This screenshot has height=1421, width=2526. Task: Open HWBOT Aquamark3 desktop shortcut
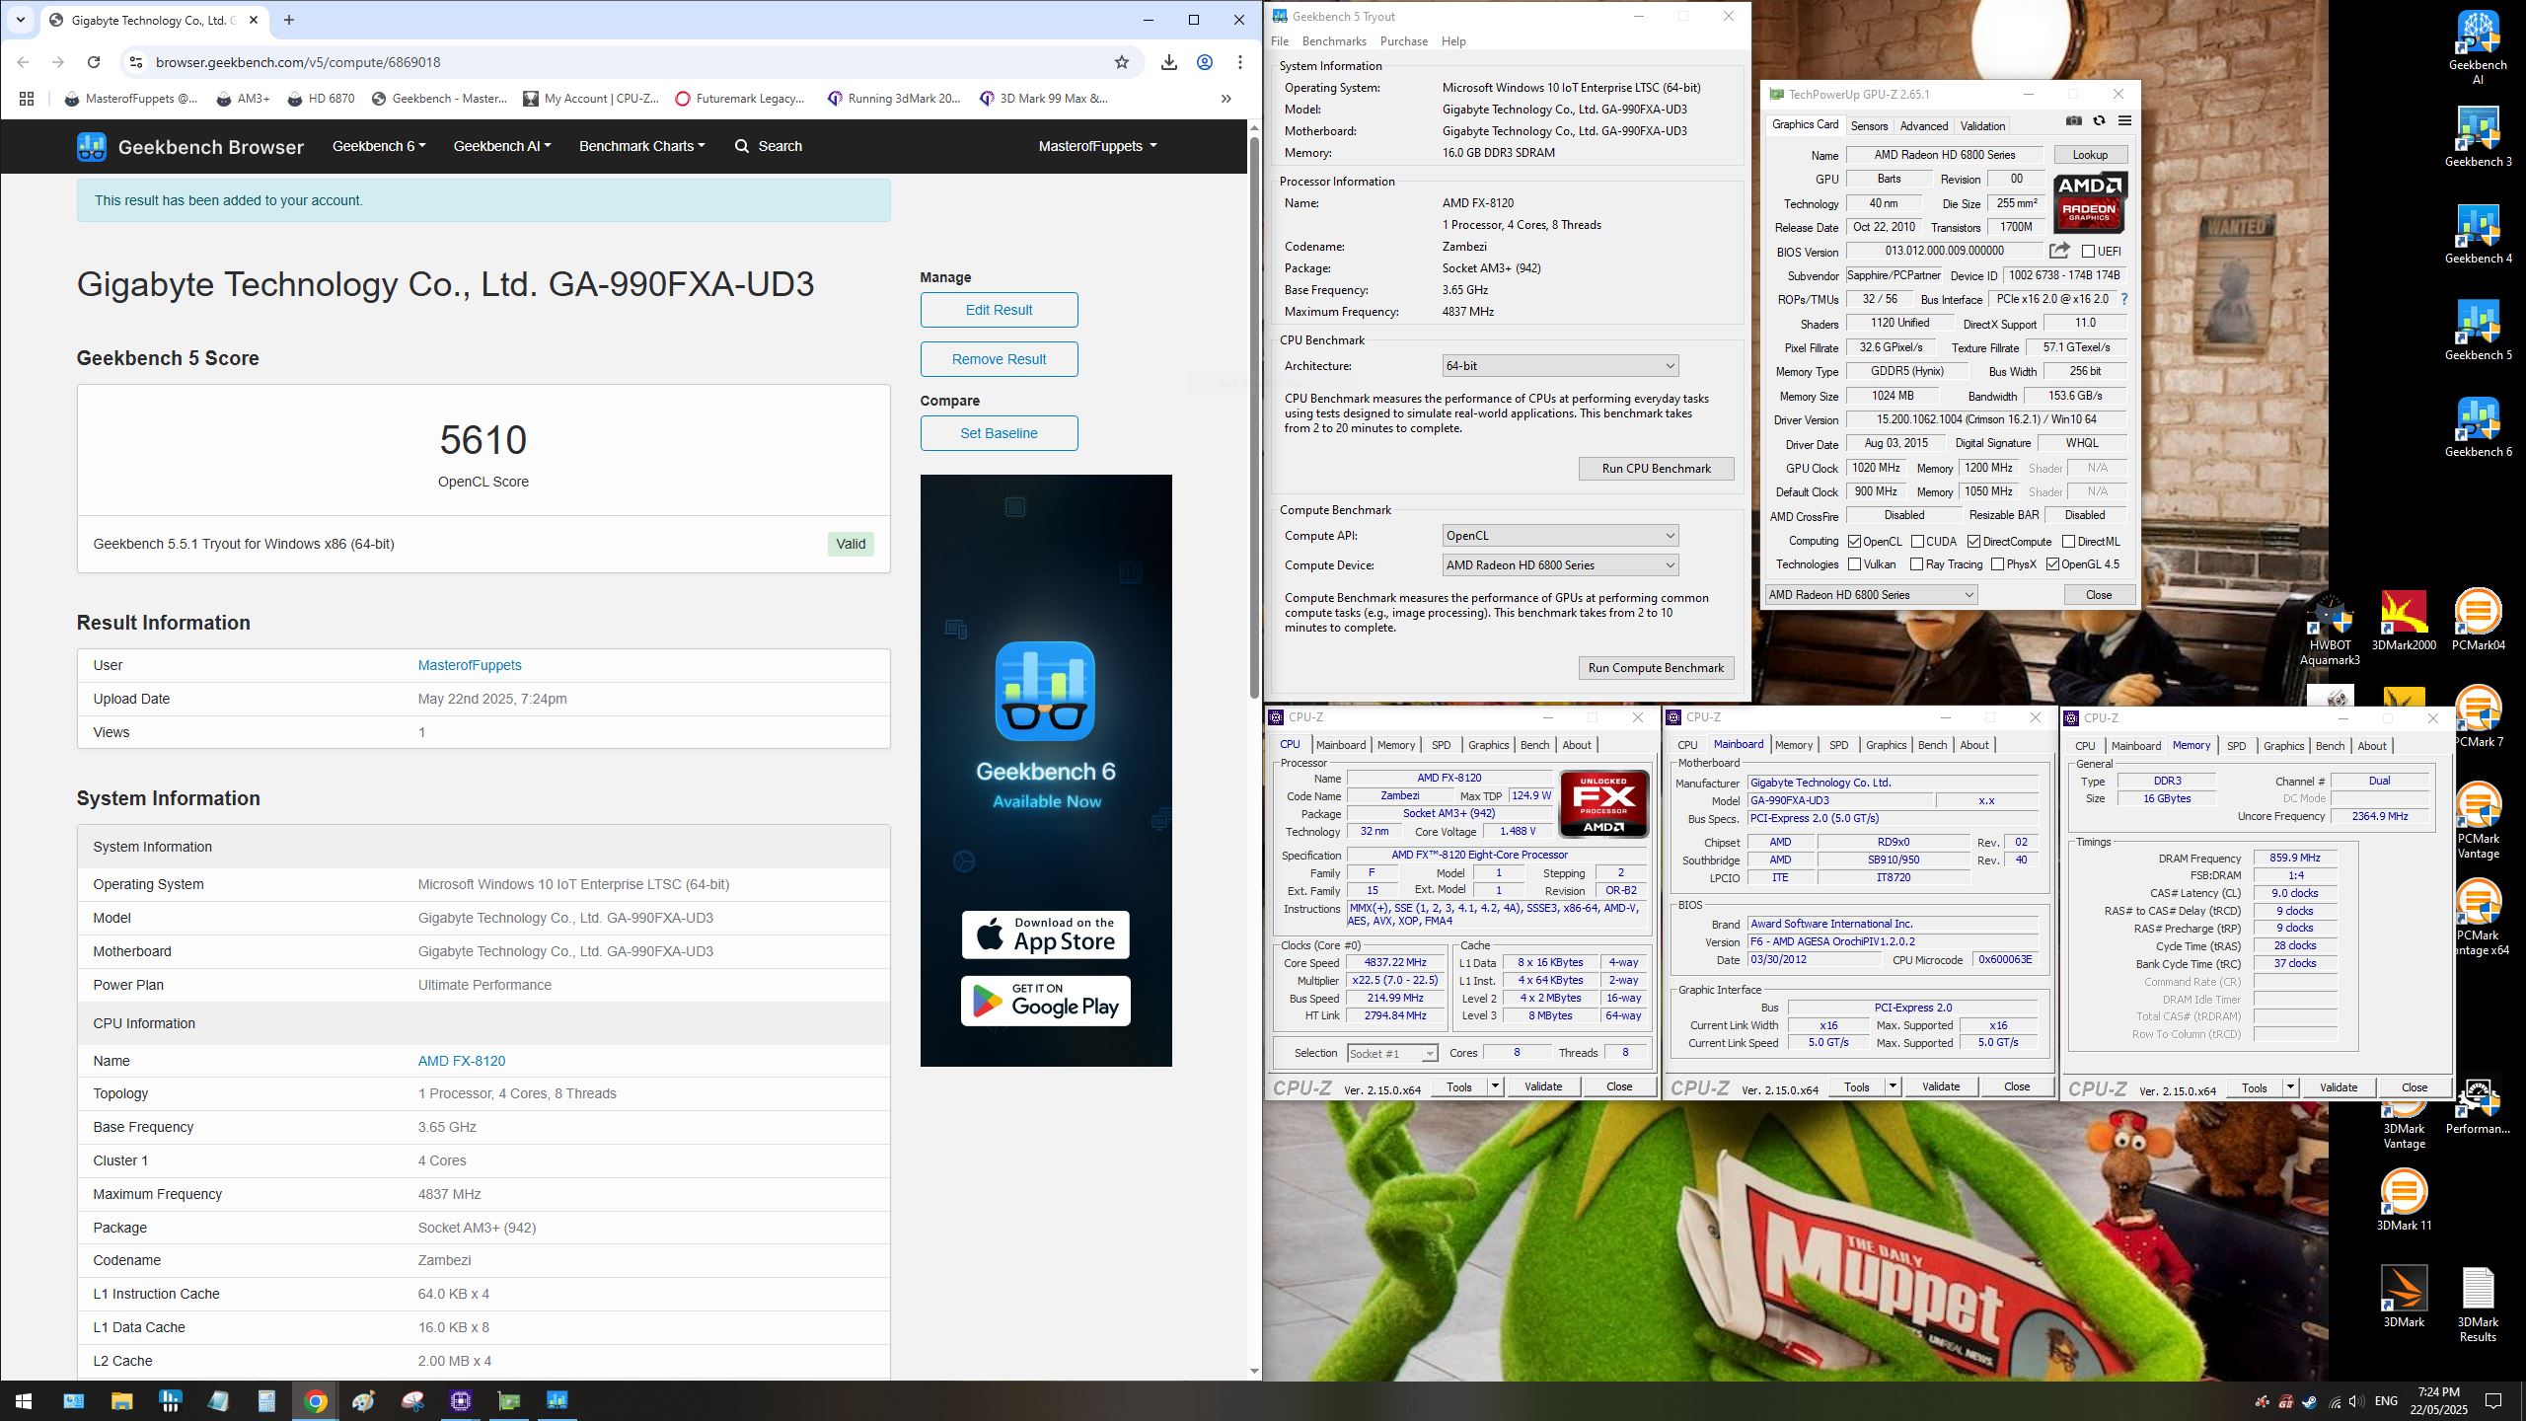(x=2330, y=629)
